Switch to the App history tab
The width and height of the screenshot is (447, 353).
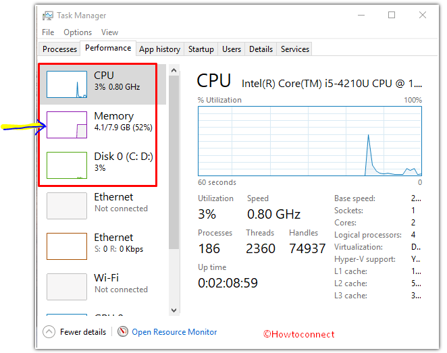(159, 49)
